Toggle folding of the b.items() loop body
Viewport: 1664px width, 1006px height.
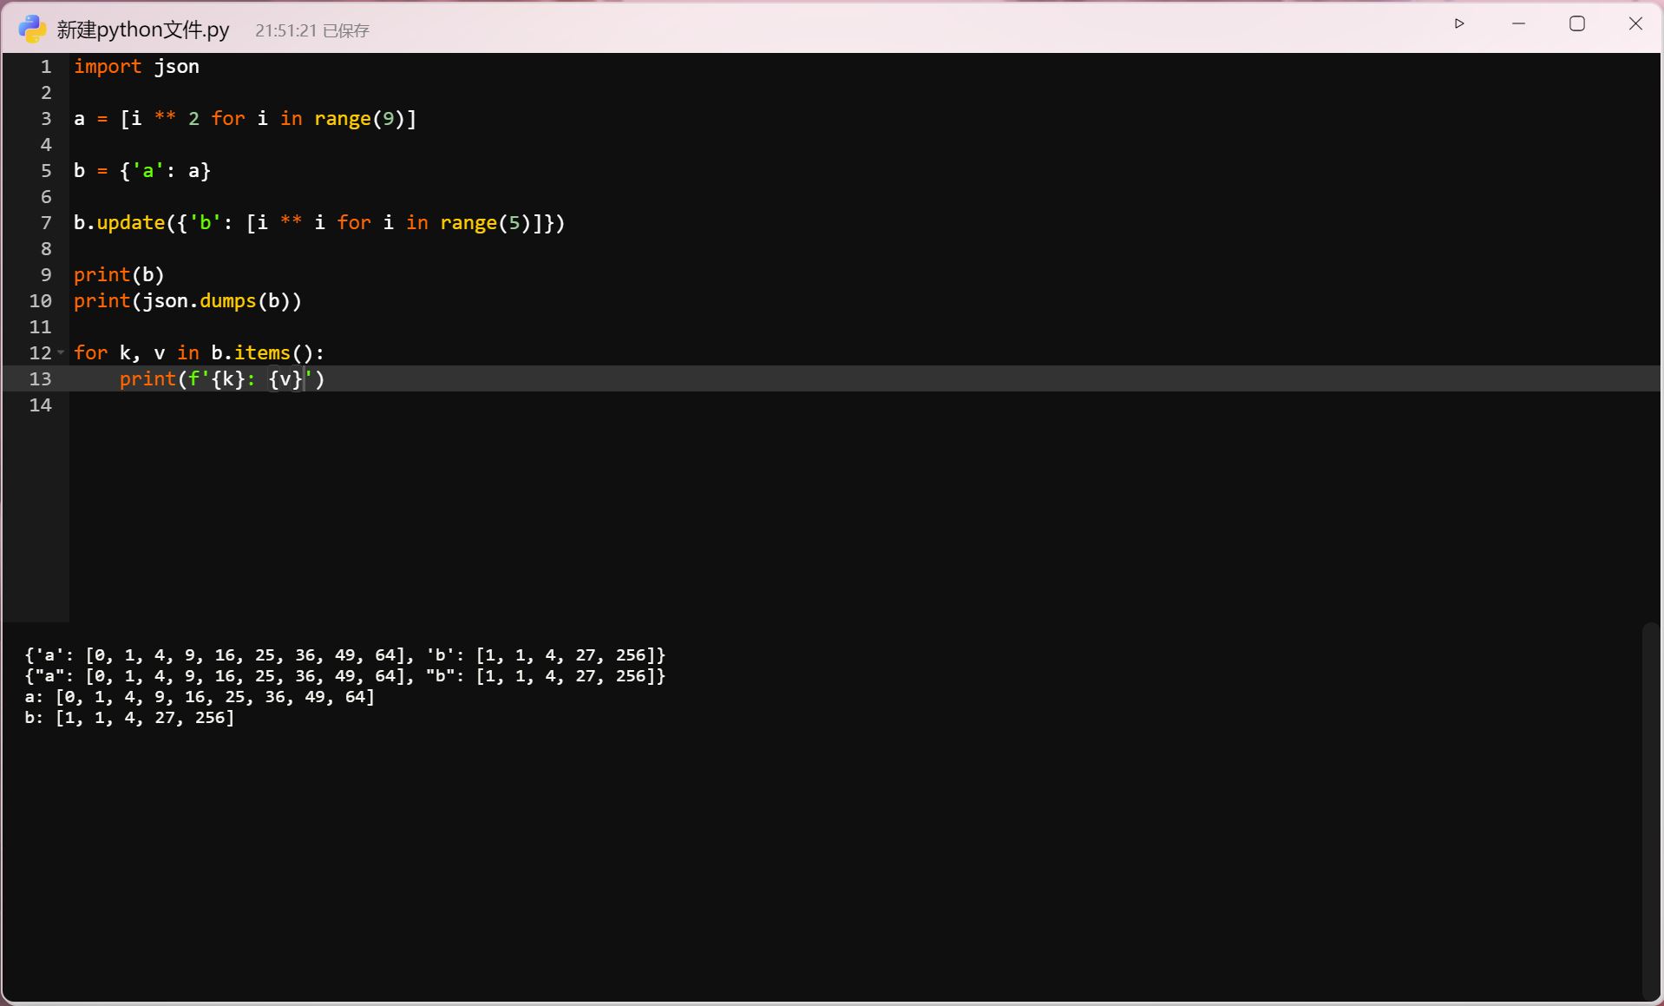[60, 353]
